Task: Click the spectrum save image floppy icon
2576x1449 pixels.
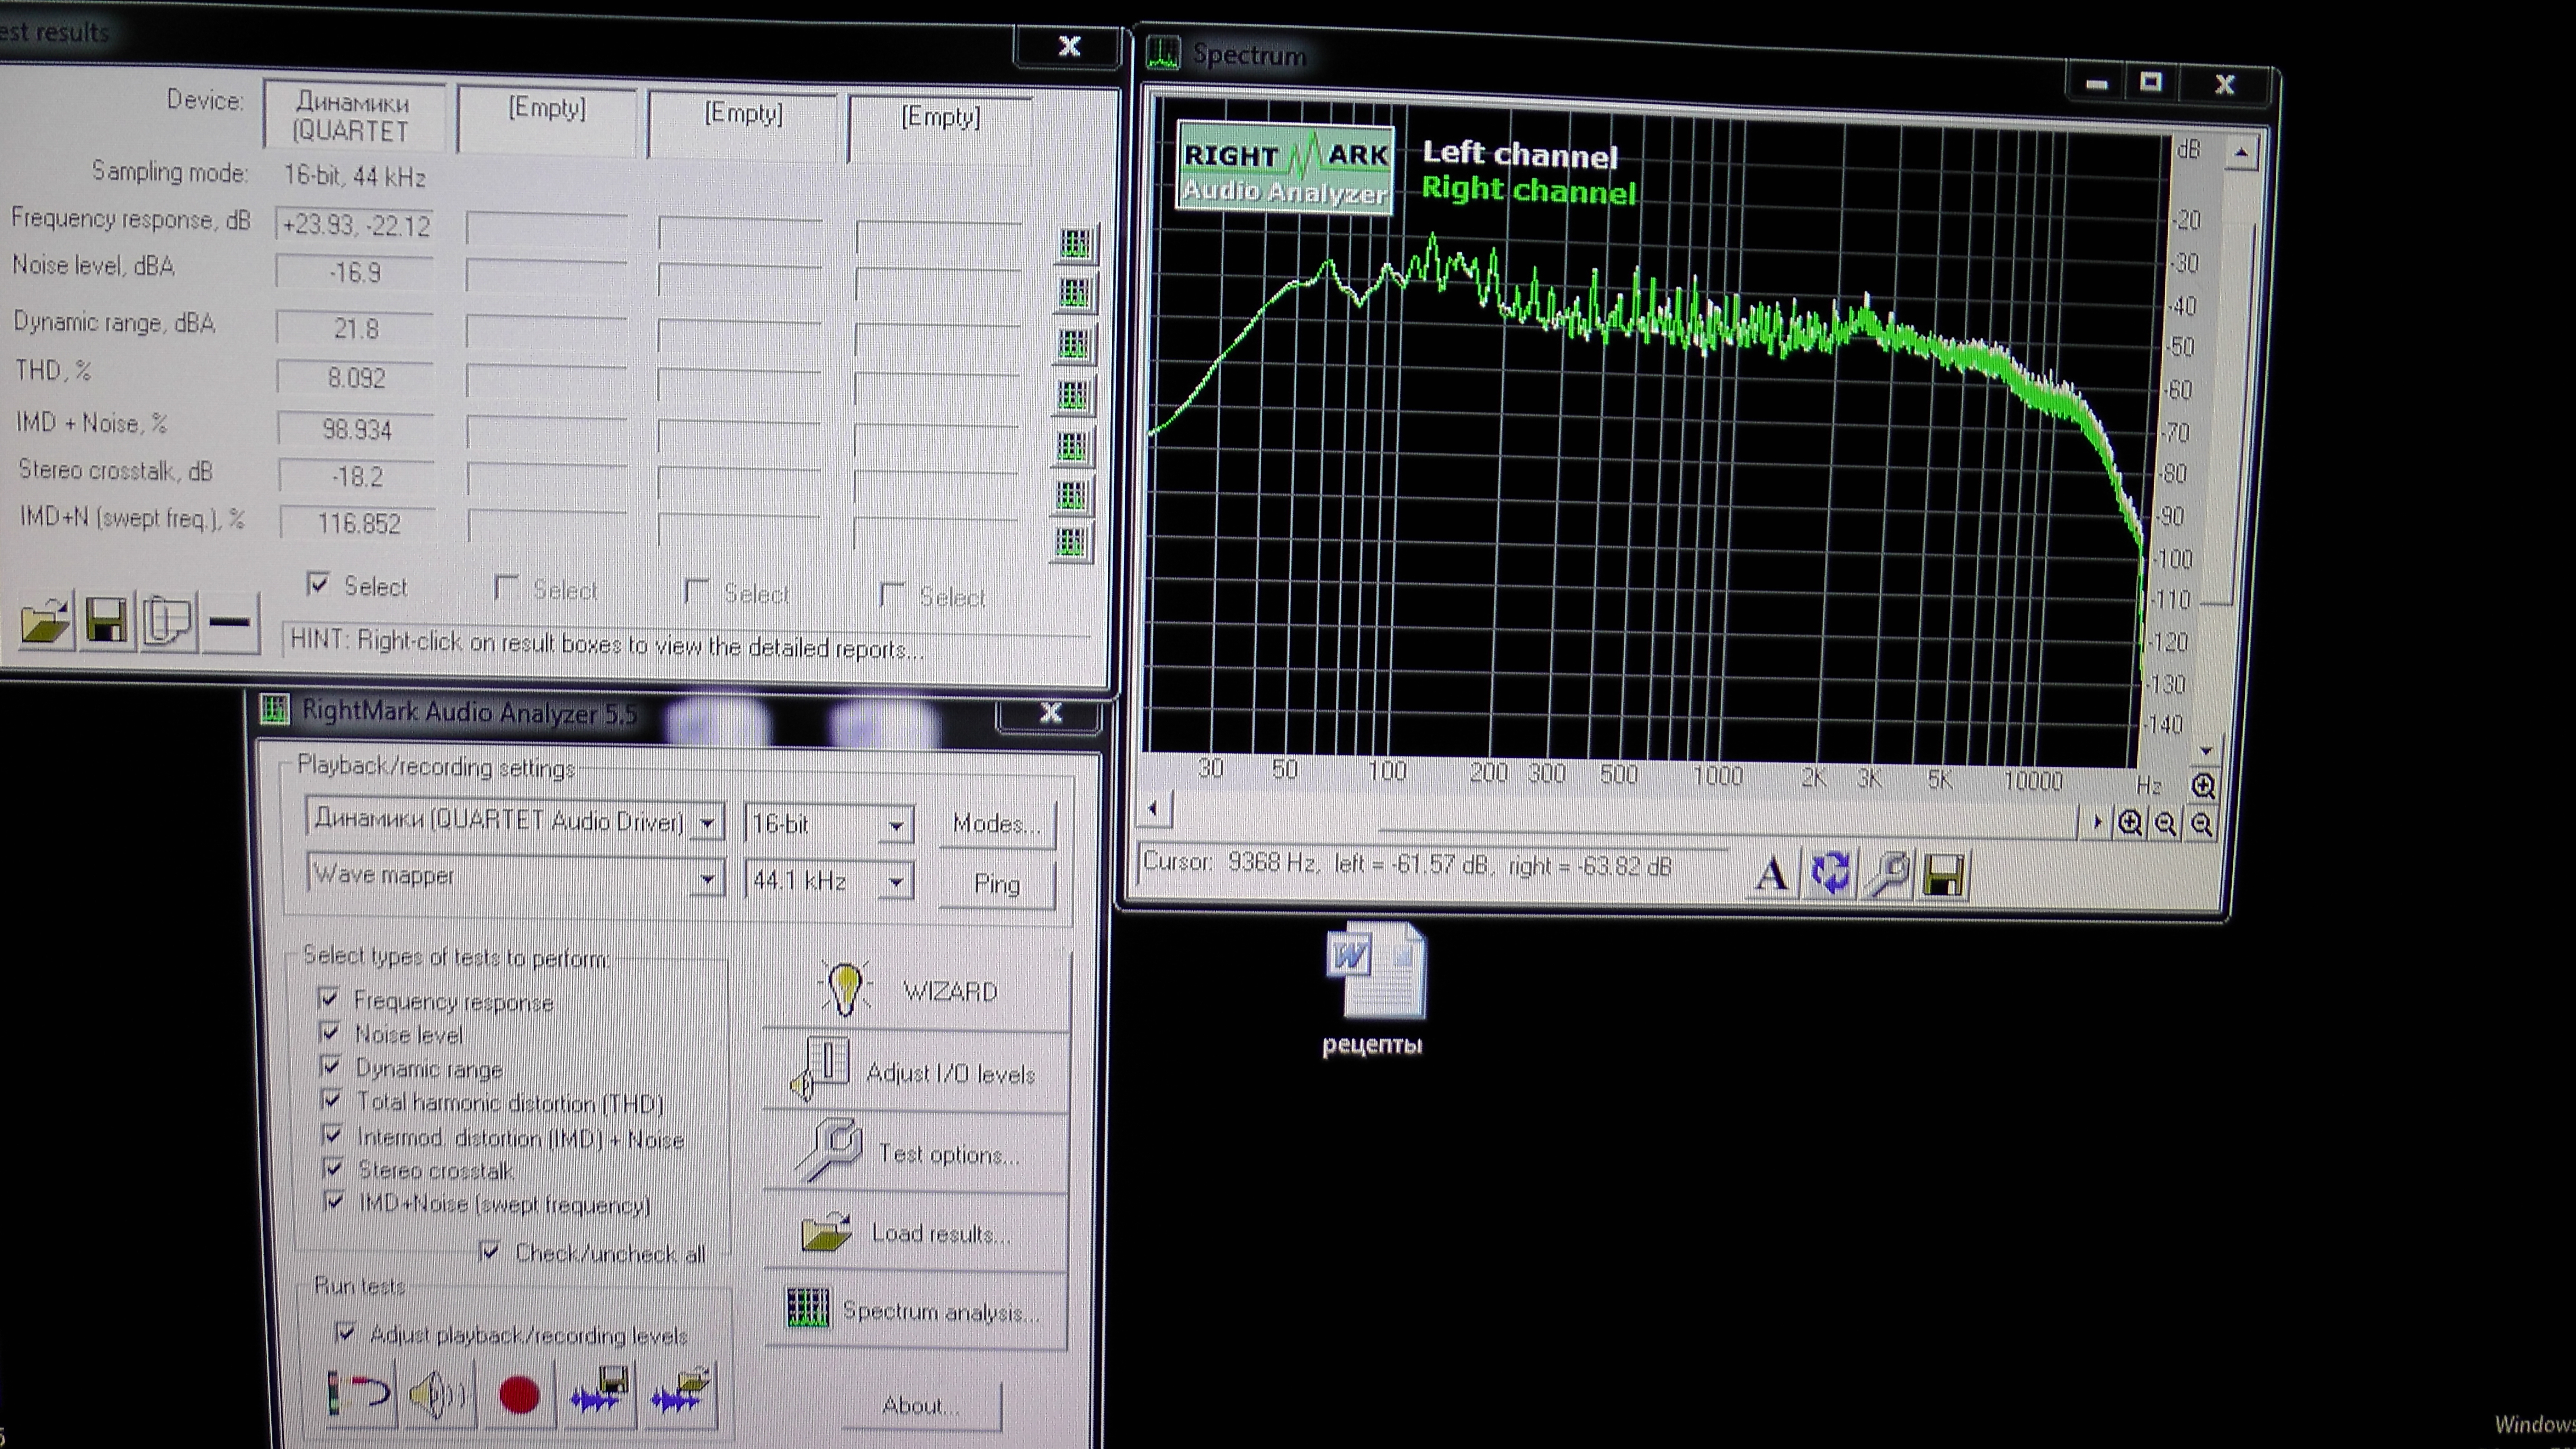Action: [x=1945, y=876]
